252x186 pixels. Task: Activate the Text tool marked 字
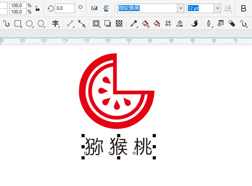[x=55, y=23]
